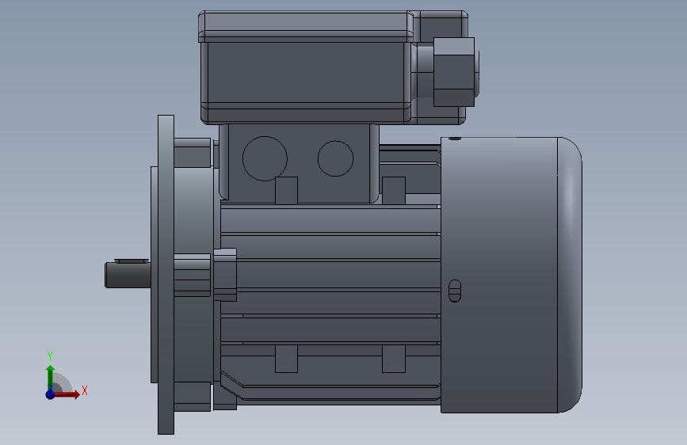This screenshot has height=445, width=687.
Task: Select the large mounting flange plate
Action: [x=166, y=275]
